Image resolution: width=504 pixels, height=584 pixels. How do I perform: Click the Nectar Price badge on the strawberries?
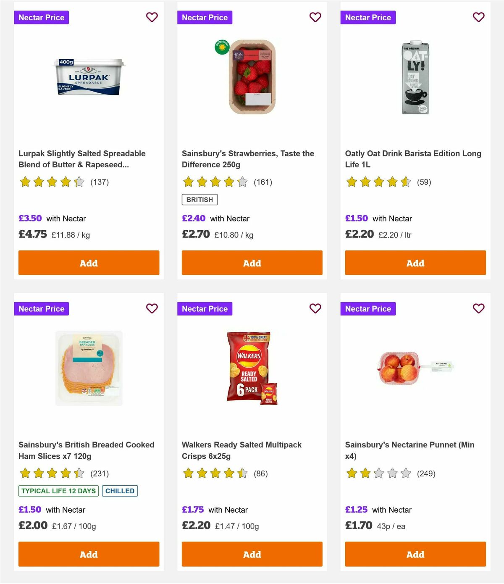point(205,17)
